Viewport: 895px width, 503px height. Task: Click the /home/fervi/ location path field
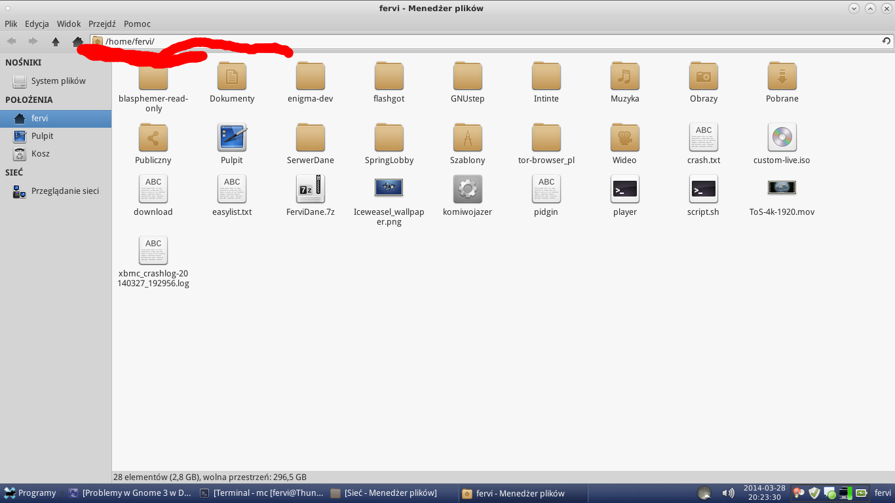pos(459,41)
